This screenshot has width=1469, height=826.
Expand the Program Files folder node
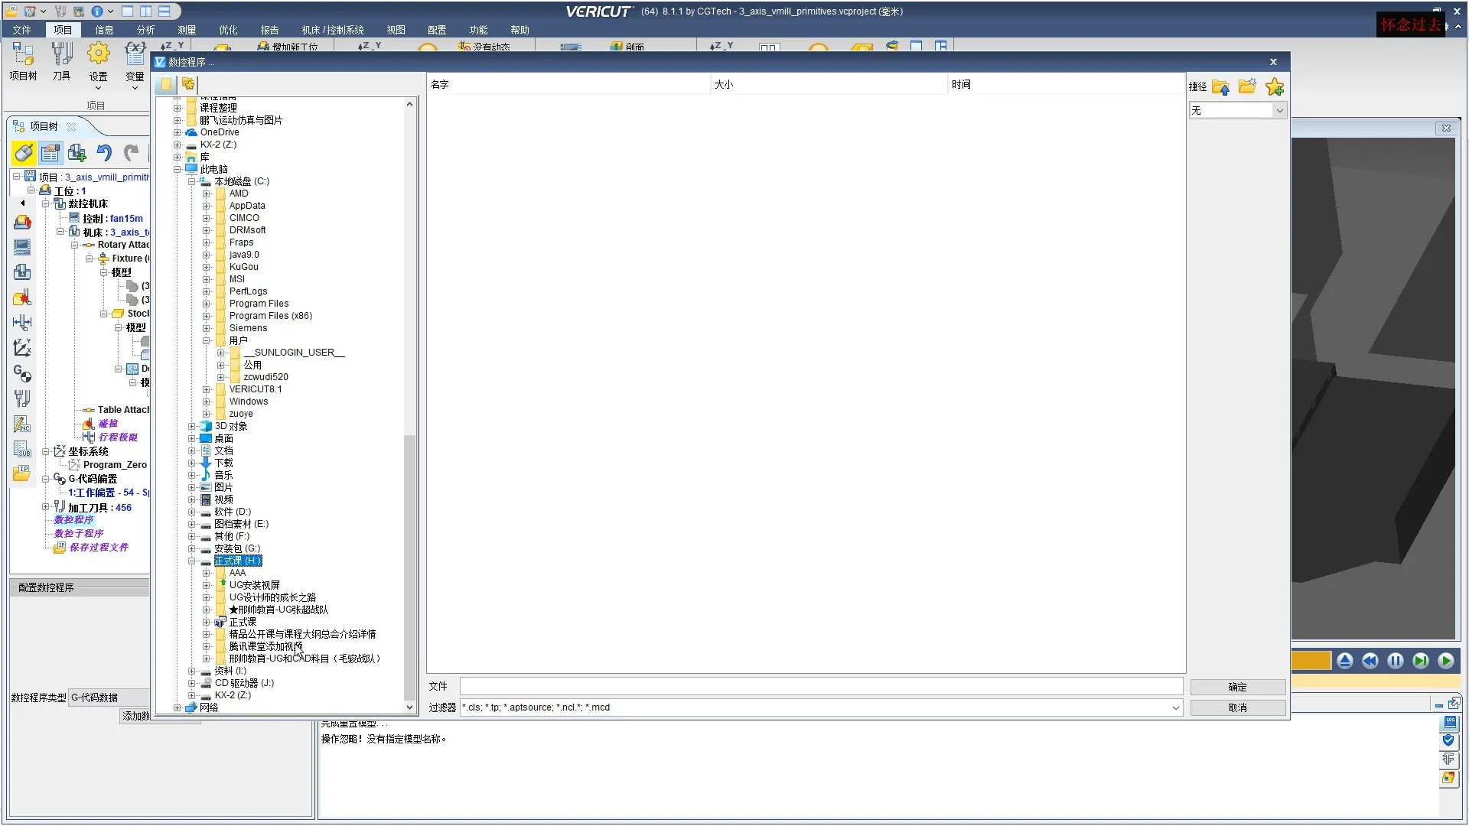(x=207, y=304)
